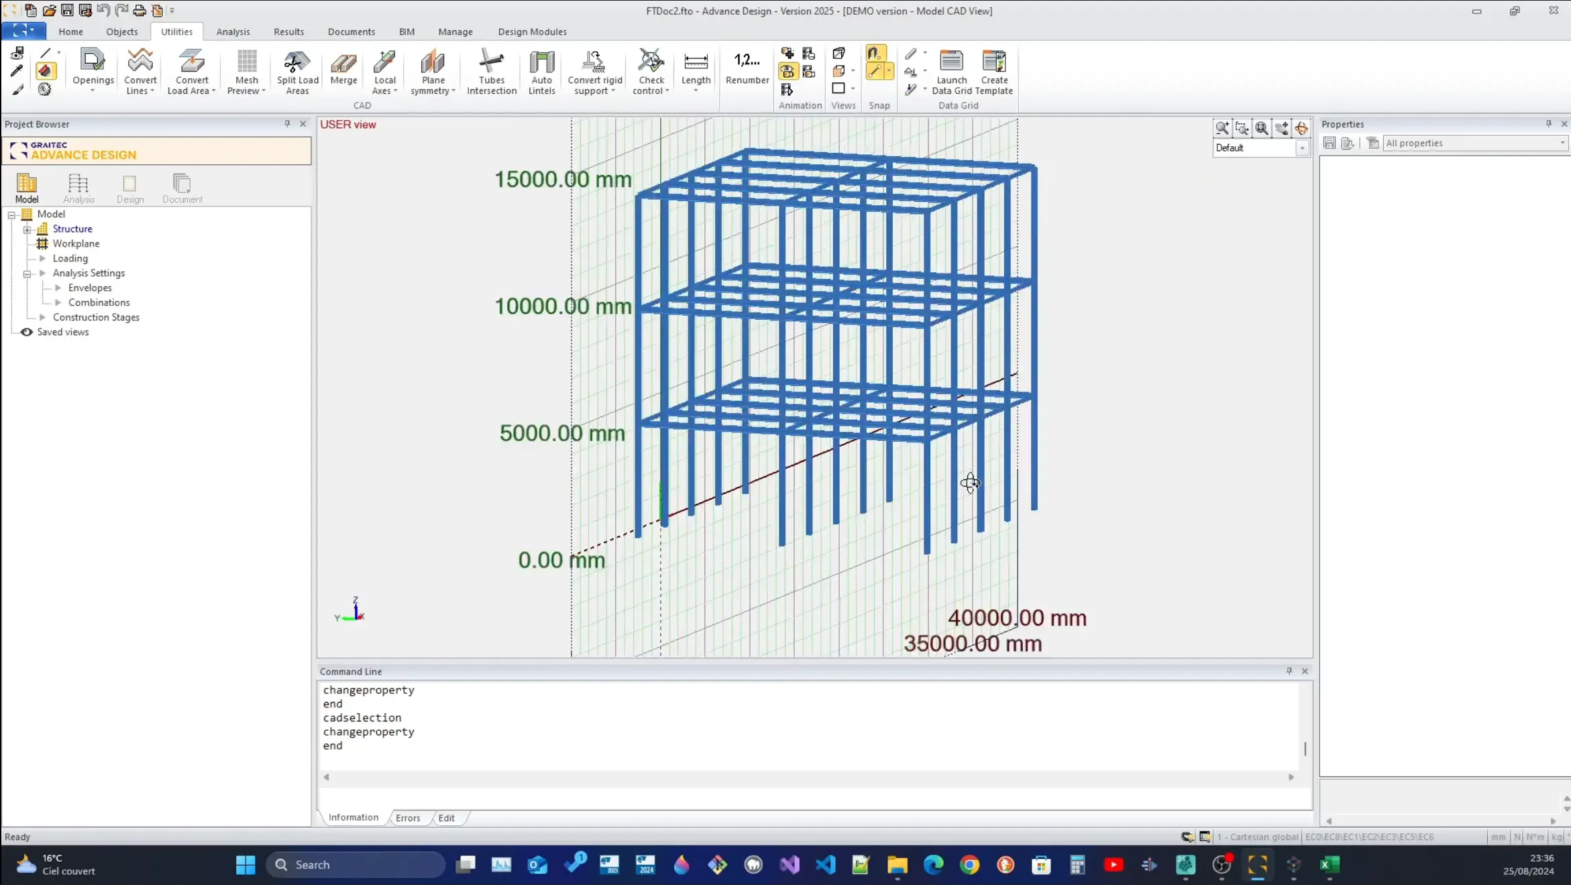Toggle pin on Properties panel
This screenshot has width=1571, height=885.
(1548, 123)
